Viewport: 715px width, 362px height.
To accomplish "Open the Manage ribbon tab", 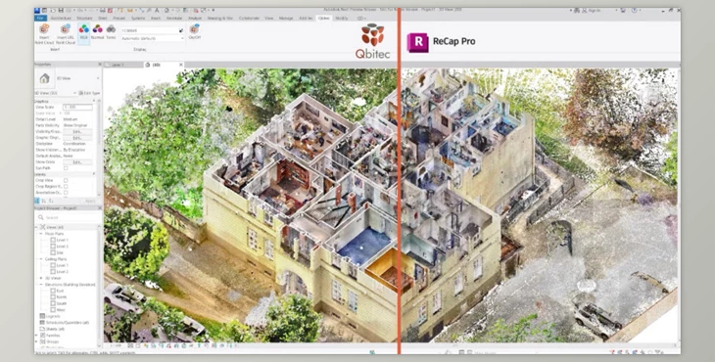I will [x=286, y=18].
